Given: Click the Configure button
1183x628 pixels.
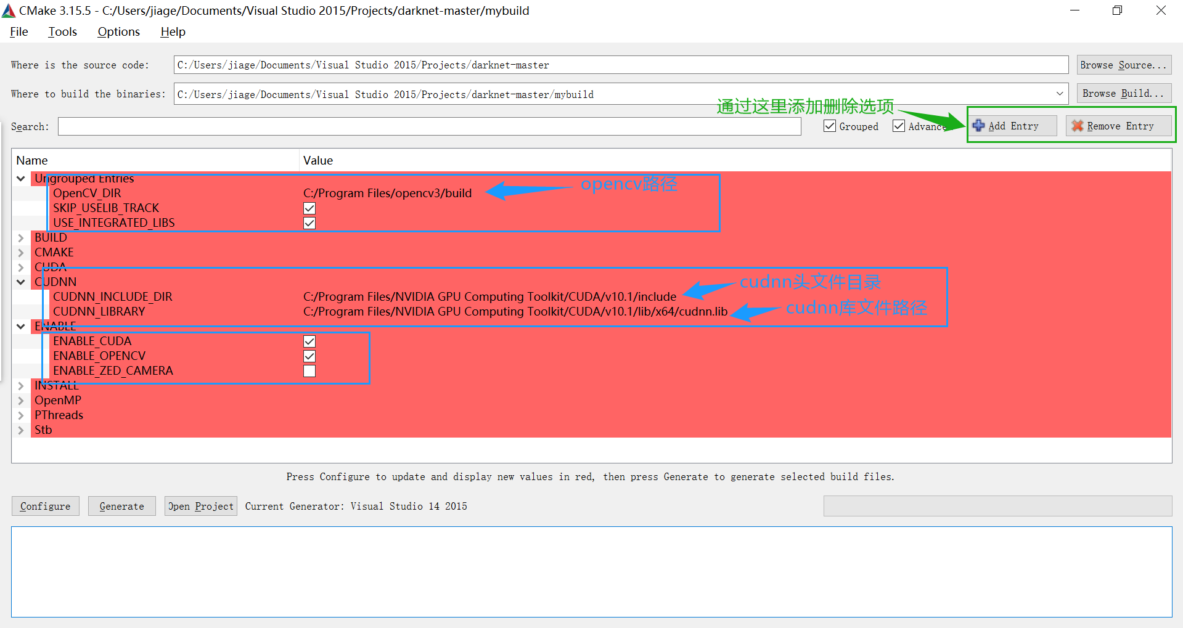Looking at the screenshot, I should (46, 506).
